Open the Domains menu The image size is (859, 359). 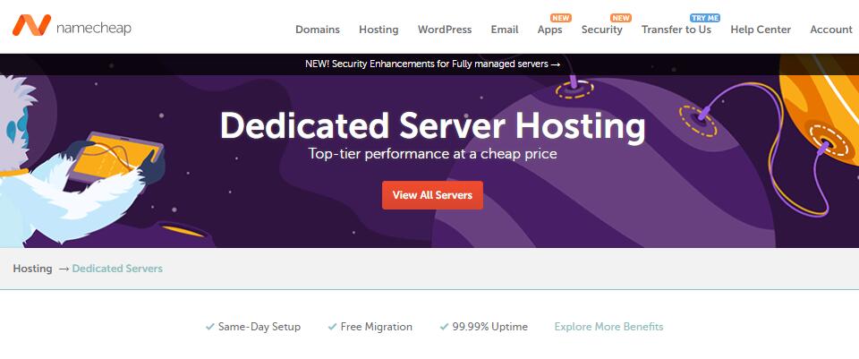click(318, 30)
